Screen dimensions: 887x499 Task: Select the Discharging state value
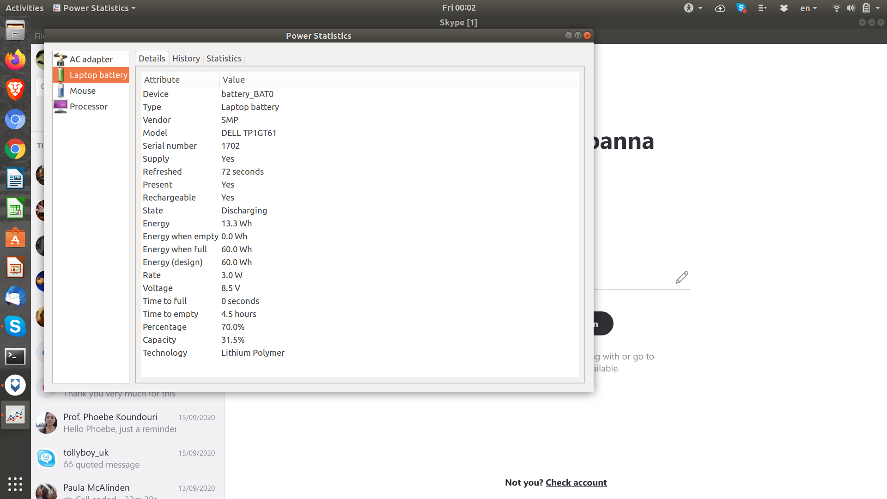(244, 210)
